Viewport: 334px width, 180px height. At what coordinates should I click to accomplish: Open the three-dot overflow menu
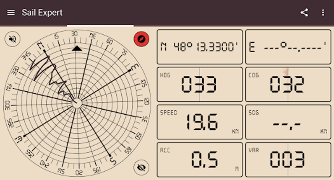[x=323, y=13]
